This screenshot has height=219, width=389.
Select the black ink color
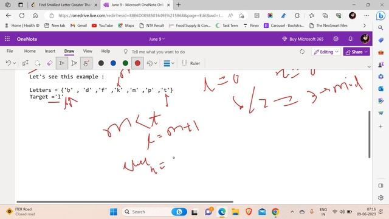pos(101,63)
